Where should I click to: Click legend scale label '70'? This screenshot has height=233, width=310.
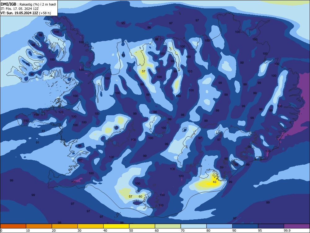click(x=183, y=231)
